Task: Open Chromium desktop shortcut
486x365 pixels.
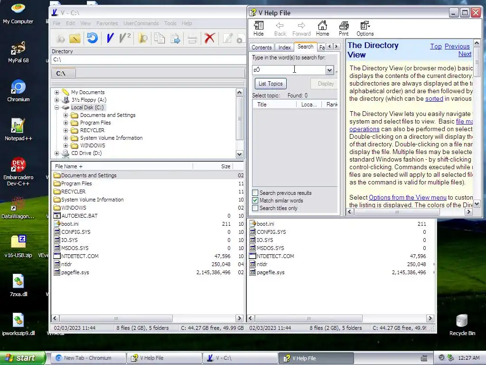Action: [x=19, y=91]
